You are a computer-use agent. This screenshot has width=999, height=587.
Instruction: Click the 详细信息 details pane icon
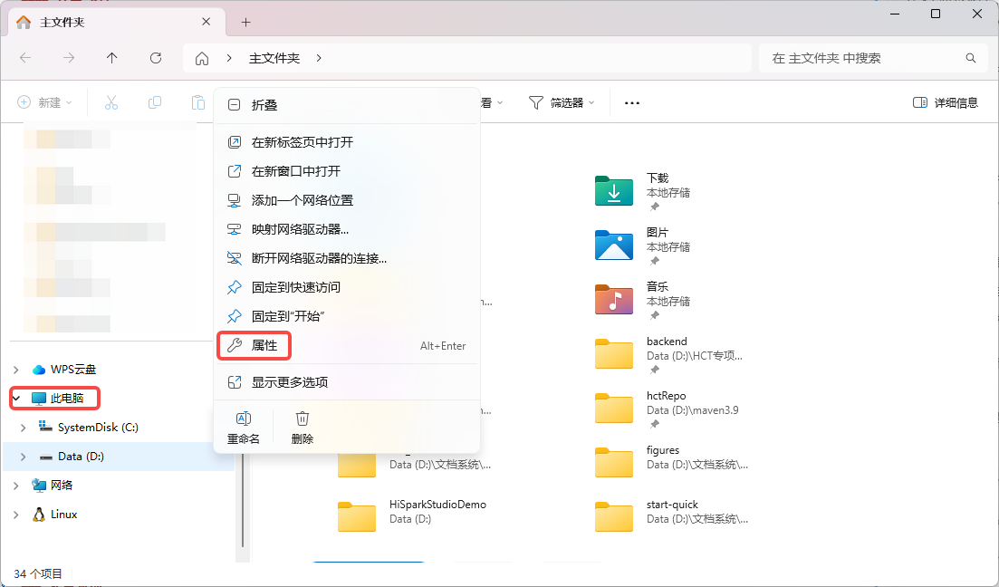coord(920,102)
